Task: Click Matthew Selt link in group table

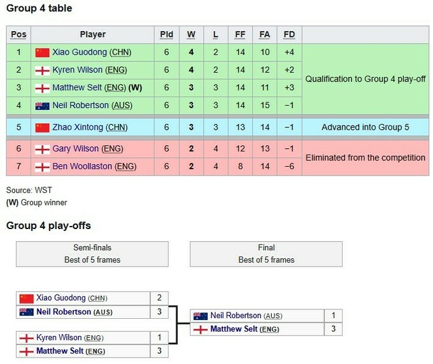Action: tap(80, 88)
